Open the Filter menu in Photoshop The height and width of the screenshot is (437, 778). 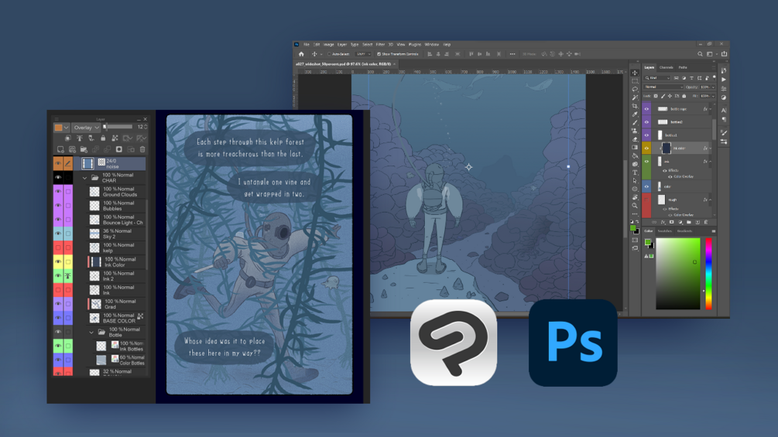tap(380, 45)
